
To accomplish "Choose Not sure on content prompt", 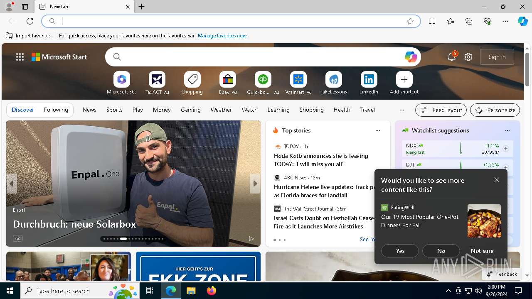I will (x=482, y=251).
